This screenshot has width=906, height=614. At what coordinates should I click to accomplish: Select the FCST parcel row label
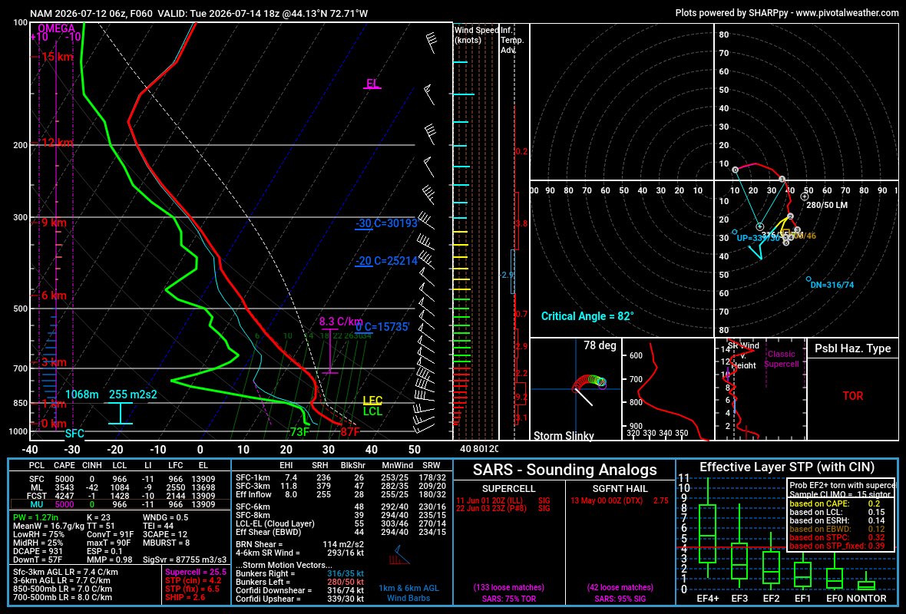coord(36,496)
